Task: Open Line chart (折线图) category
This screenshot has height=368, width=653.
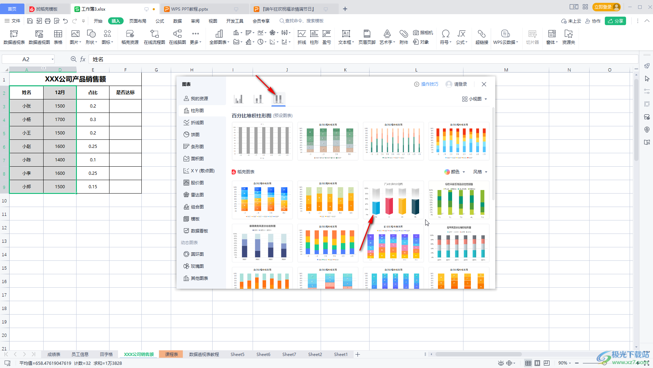Action: (194, 122)
